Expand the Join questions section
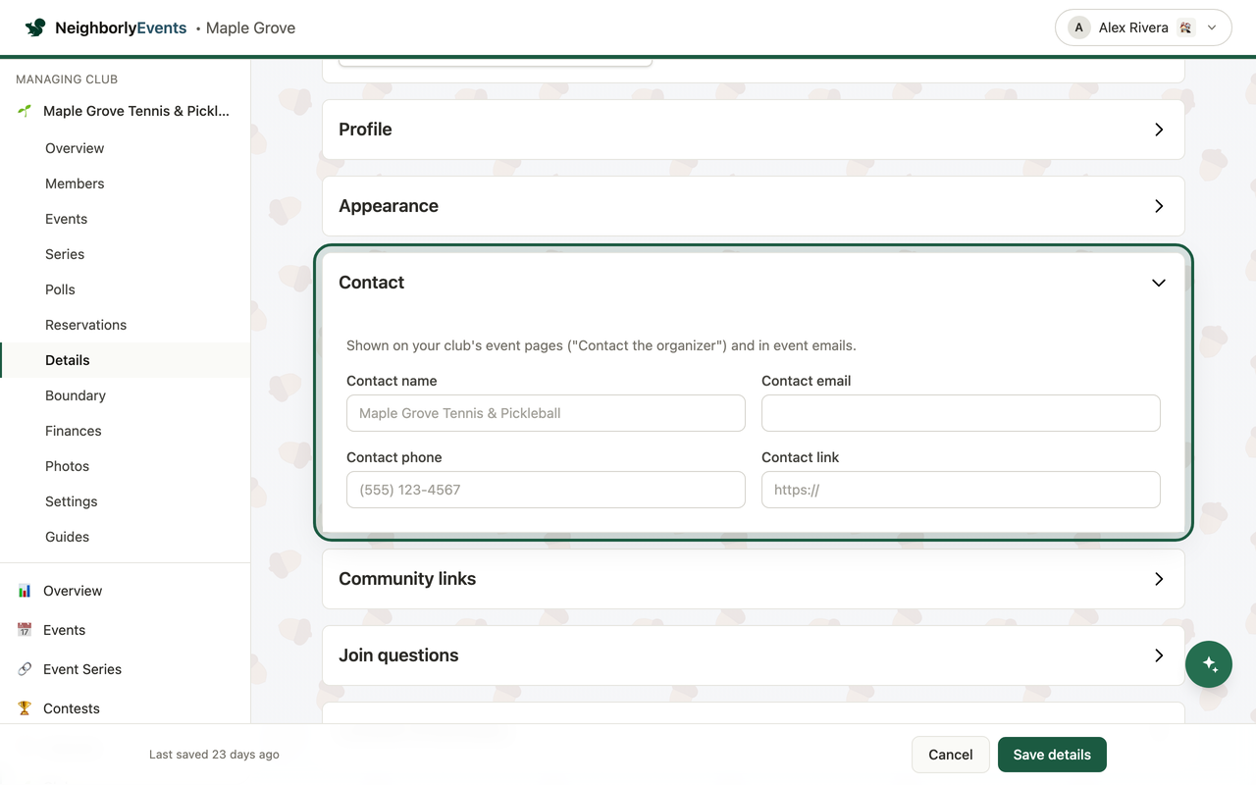 click(754, 655)
